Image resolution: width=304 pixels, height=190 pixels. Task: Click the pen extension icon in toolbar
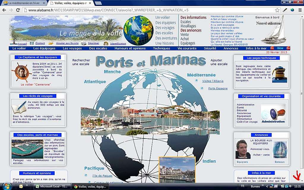285,10
